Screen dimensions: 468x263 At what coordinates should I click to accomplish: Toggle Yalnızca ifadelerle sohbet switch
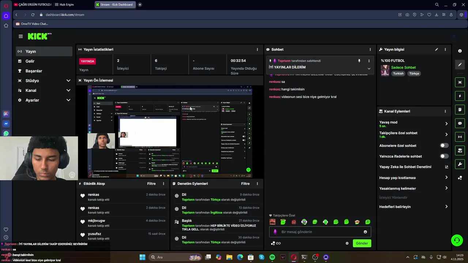(444, 156)
